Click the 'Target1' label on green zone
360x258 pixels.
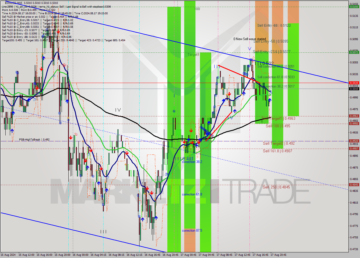193,55
